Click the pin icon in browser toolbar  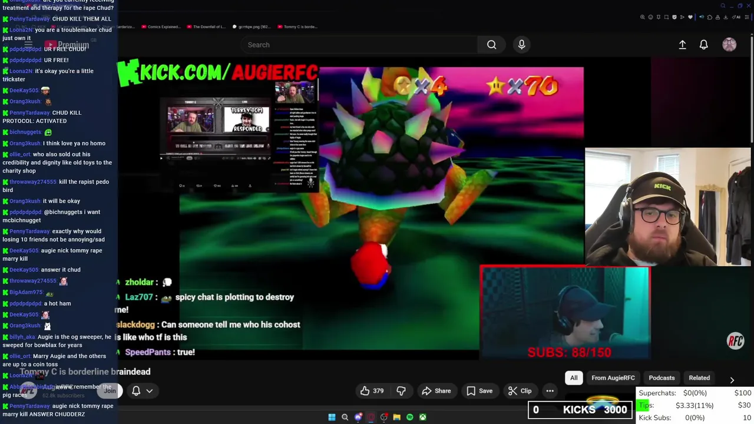point(659,17)
